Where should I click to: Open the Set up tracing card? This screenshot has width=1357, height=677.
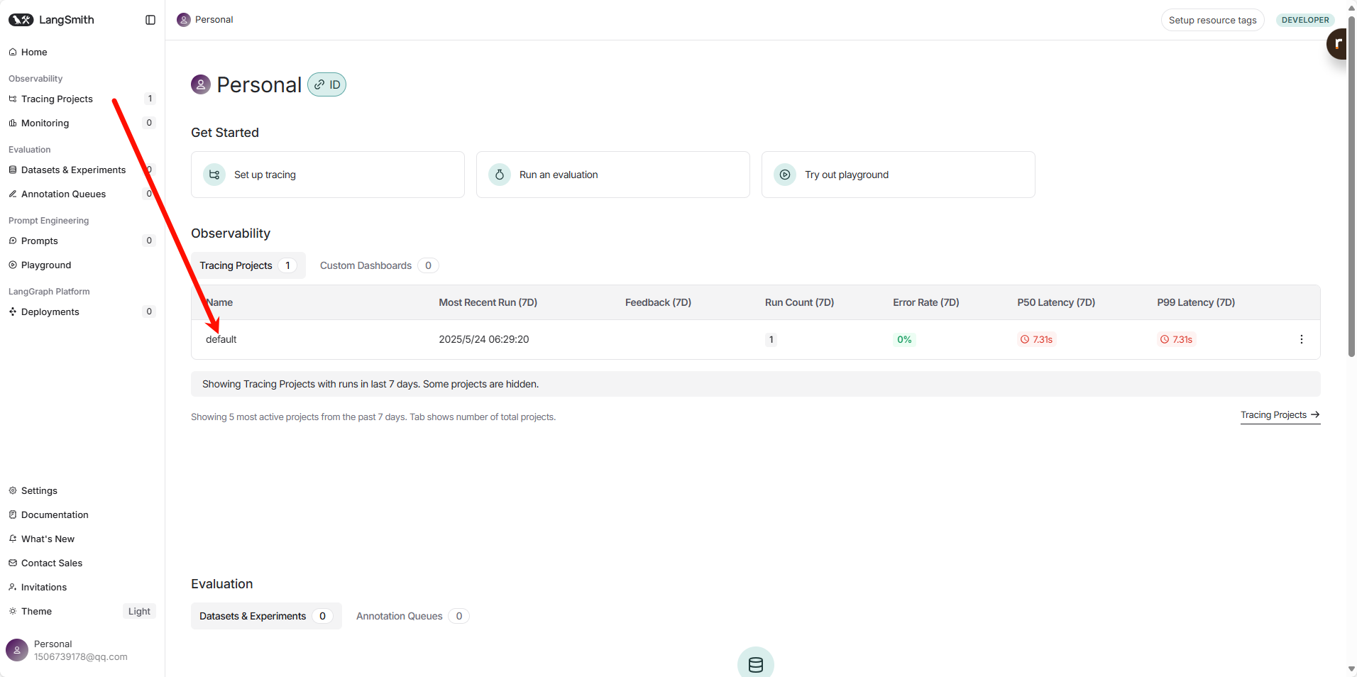pyautogui.click(x=328, y=175)
